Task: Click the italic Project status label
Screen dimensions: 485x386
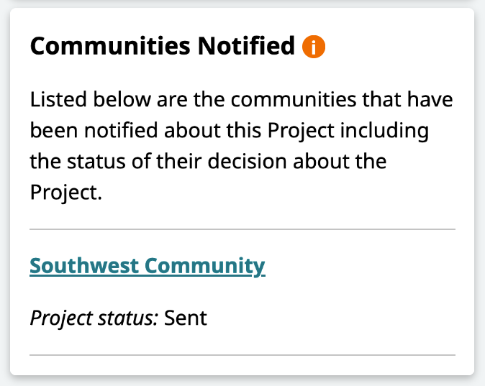Action: point(94,318)
